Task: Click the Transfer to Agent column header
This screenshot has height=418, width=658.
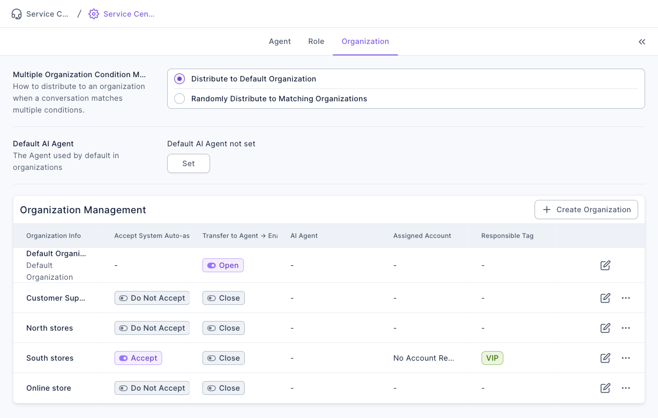Action: (x=240, y=236)
